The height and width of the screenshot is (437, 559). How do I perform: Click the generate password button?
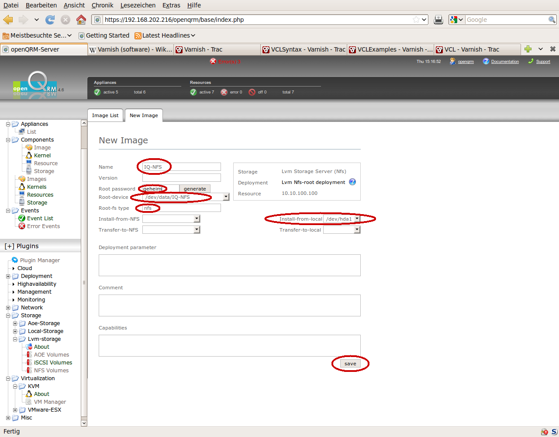(x=195, y=189)
